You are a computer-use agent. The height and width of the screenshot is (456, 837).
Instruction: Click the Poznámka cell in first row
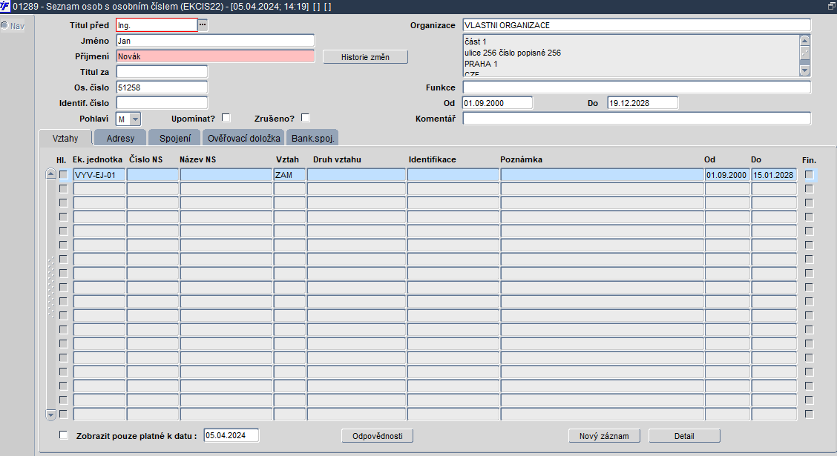point(602,174)
